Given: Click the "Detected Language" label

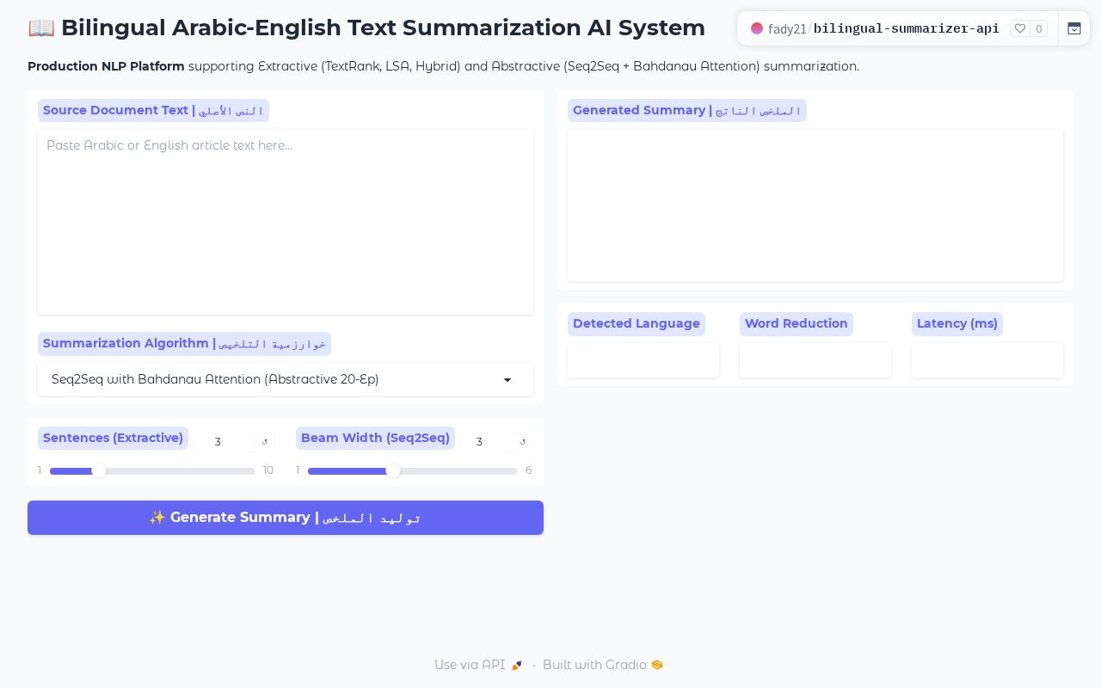Looking at the screenshot, I should coord(637,323).
